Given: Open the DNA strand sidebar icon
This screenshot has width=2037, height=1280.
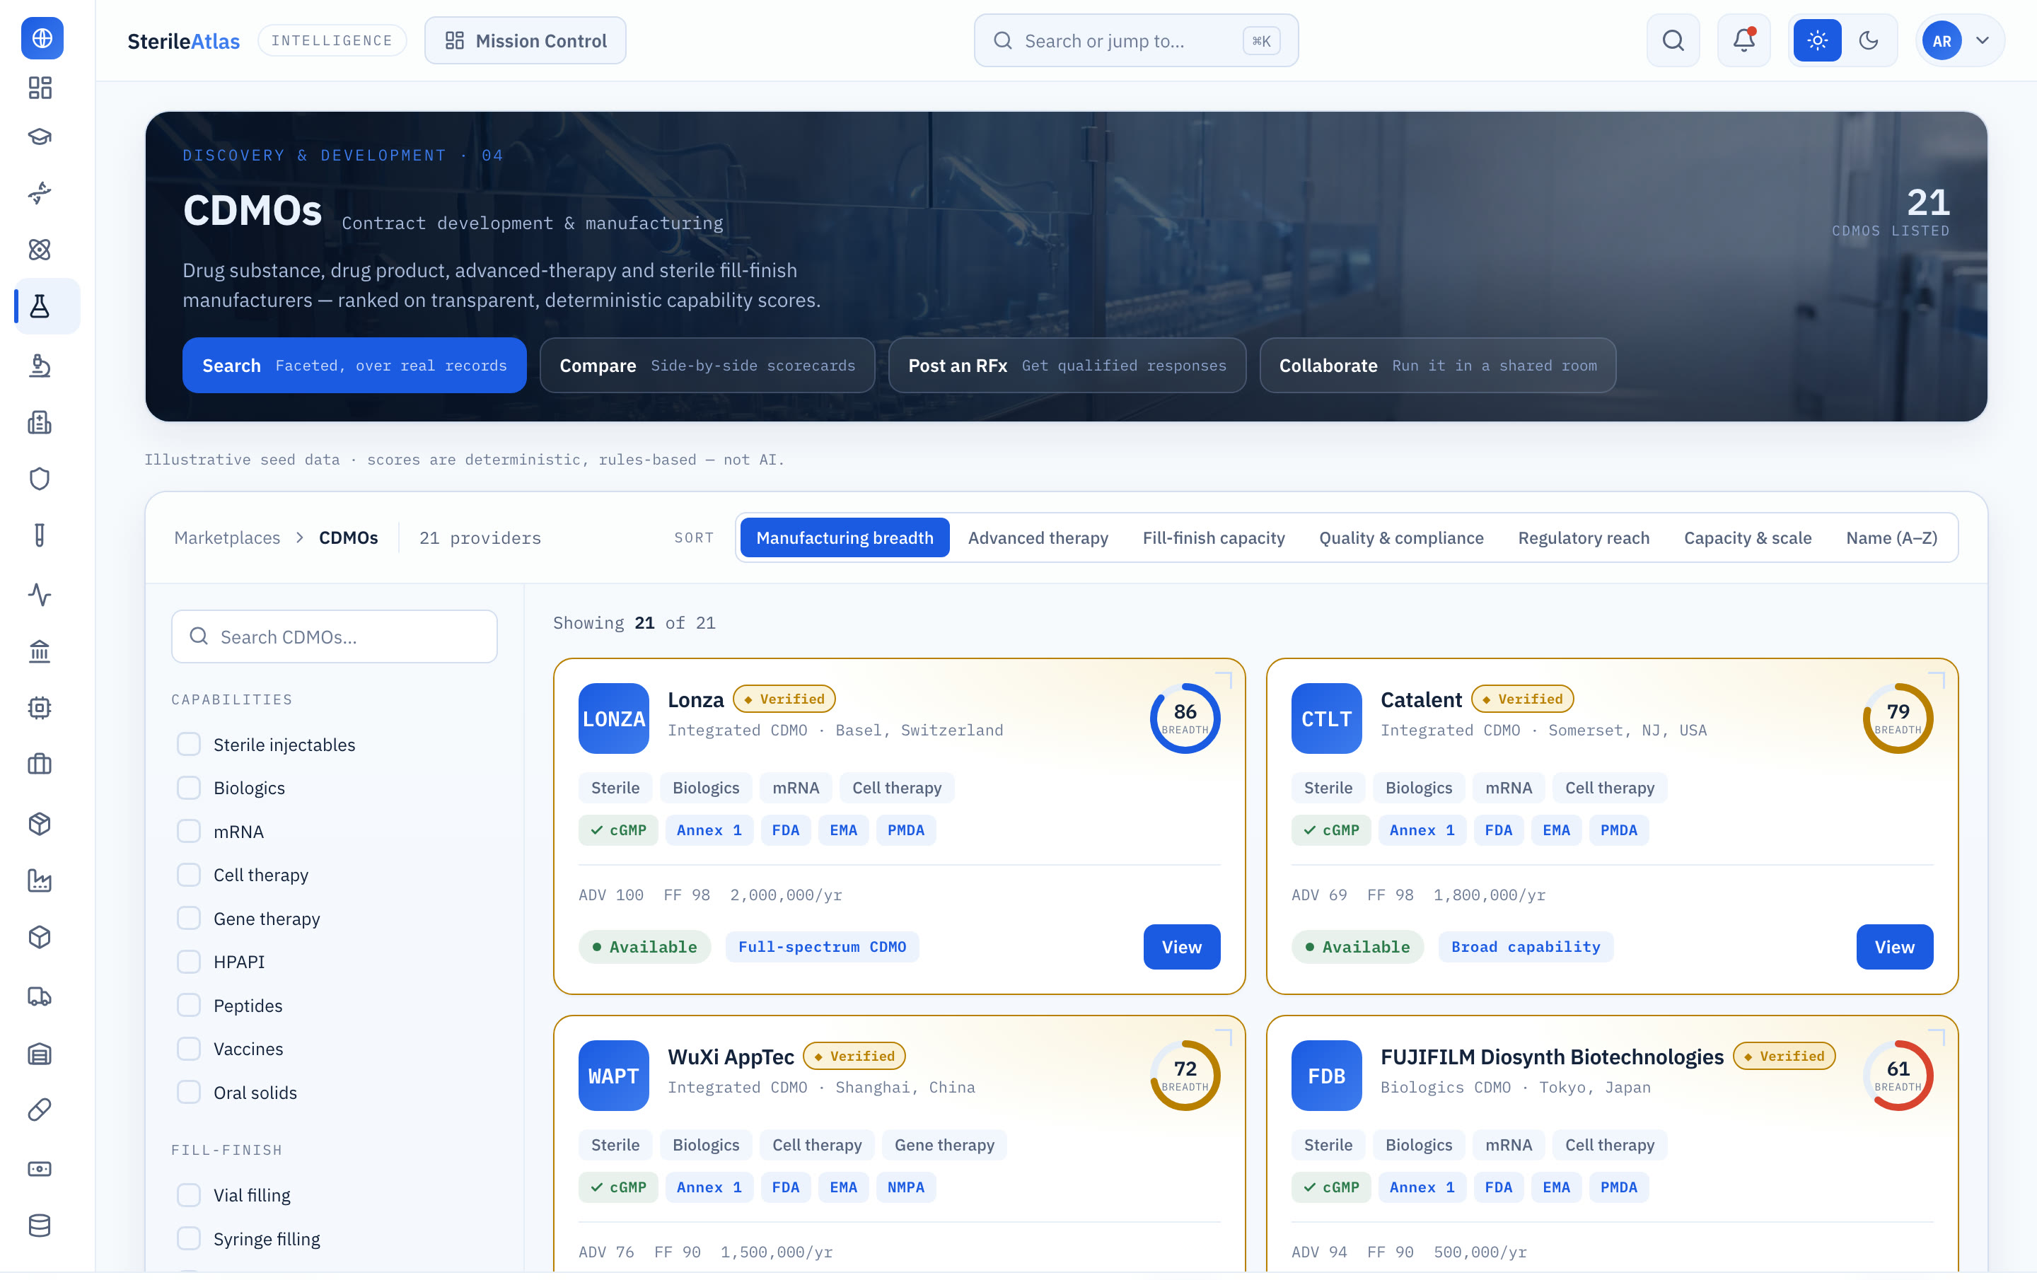Looking at the screenshot, I should point(40,193).
